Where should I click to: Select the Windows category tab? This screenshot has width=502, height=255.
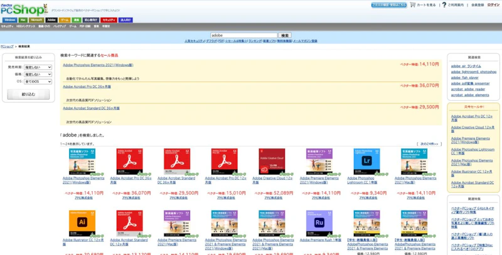9,20
